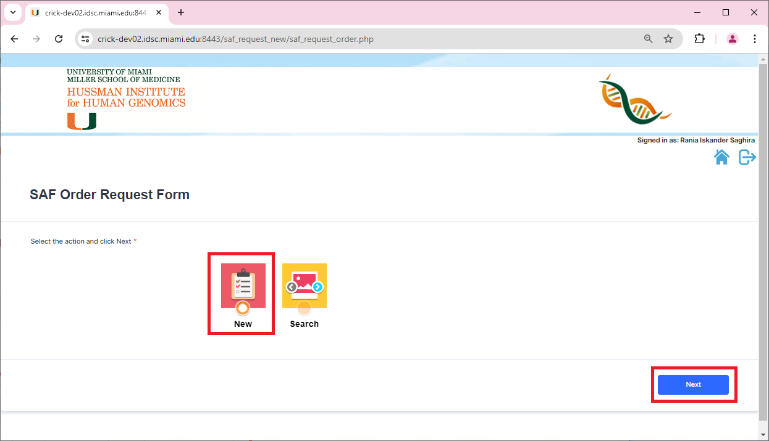
Task: Choose the New radio button
Action: click(243, 308)
